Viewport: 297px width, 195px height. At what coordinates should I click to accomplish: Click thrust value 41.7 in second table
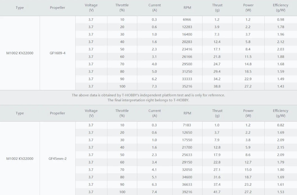[x=217, y=192]
